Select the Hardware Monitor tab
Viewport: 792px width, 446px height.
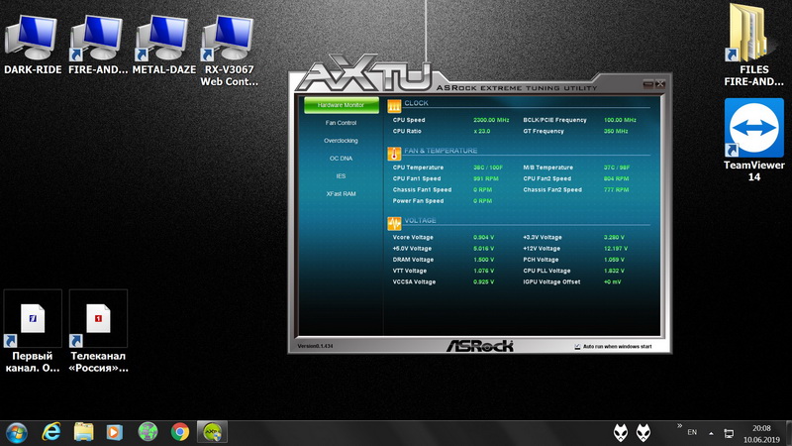(x=341, y=105)
